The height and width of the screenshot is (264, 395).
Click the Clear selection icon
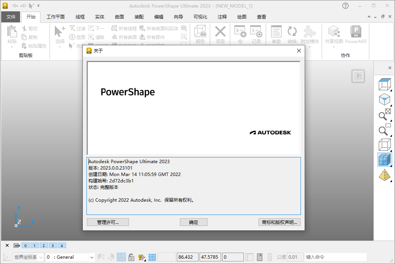pos(91,37)
